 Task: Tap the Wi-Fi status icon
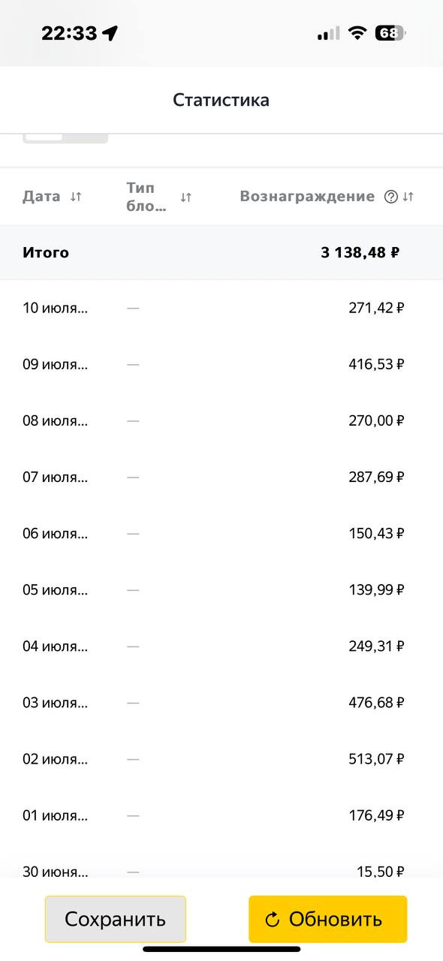(357, 33)
